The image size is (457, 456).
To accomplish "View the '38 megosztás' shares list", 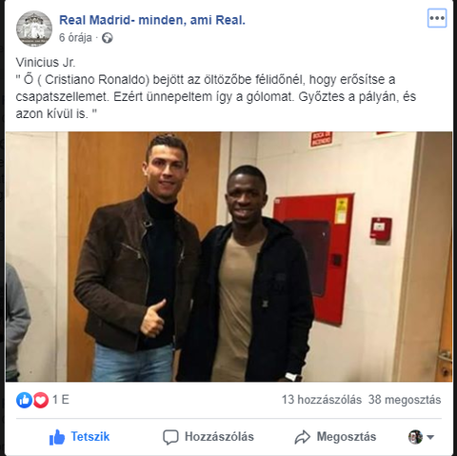I will [405, 400].
